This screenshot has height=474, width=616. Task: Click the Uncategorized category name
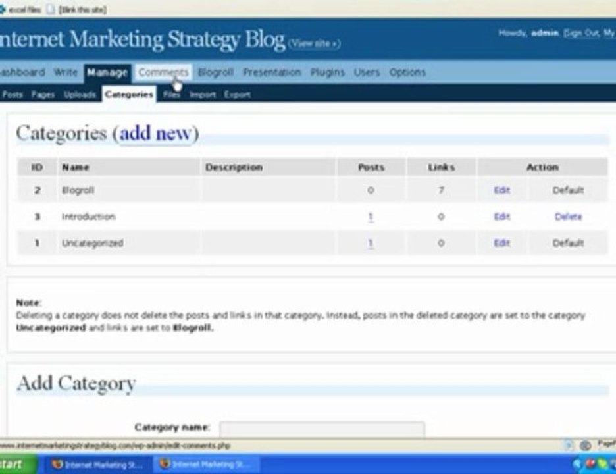click(x=92, y=243)
